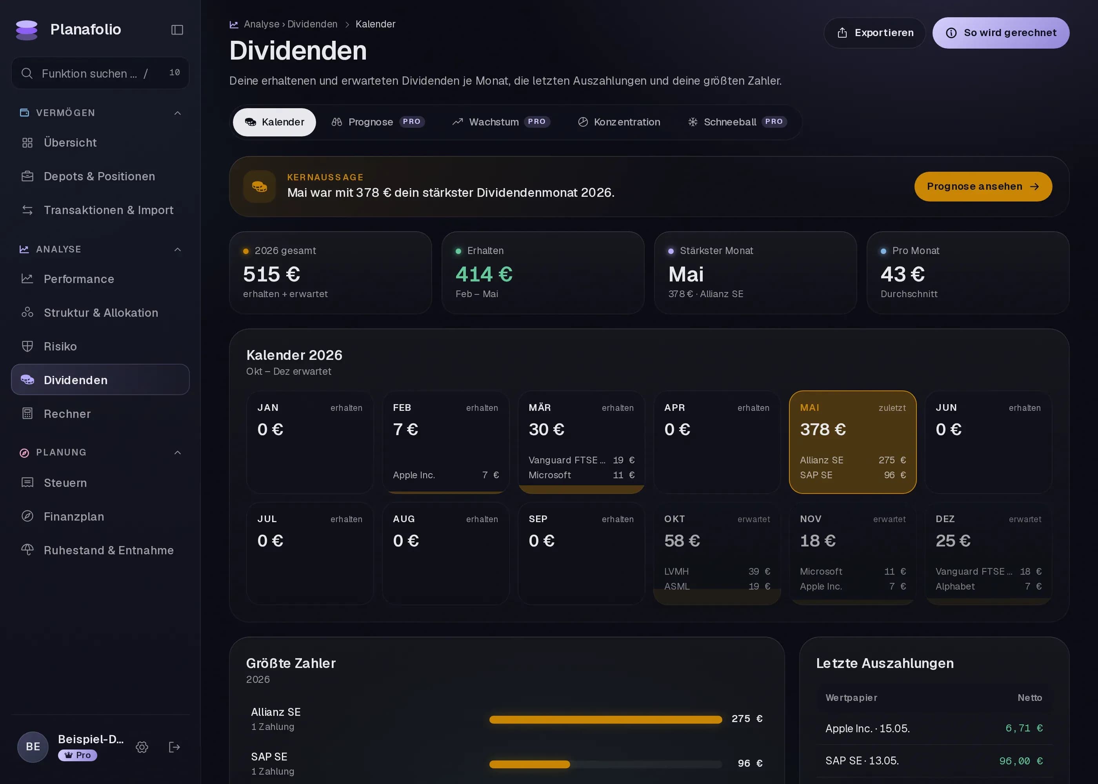The image size is (1098, 784).
Task: Click Ruhestand & Entnahme umbrella icon
Action: point(27,550)
